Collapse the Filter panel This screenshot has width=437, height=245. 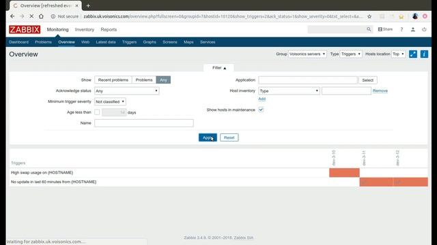pos(219,68)
